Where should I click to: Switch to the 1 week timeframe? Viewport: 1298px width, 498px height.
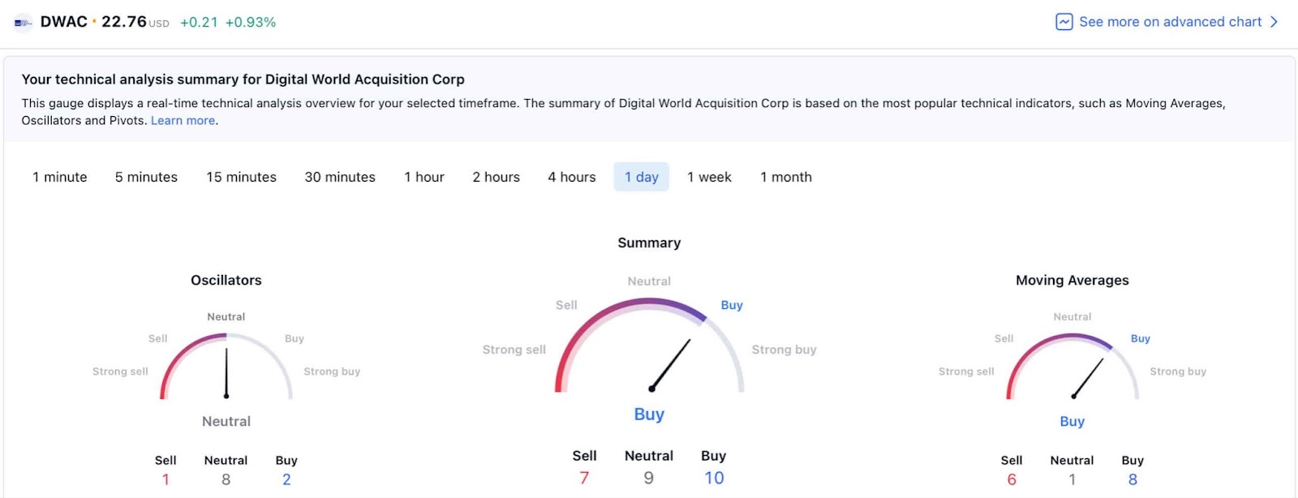(709, 177)
